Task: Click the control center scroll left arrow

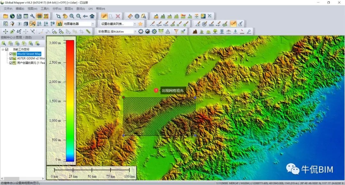Action: [x=2, y=178]
